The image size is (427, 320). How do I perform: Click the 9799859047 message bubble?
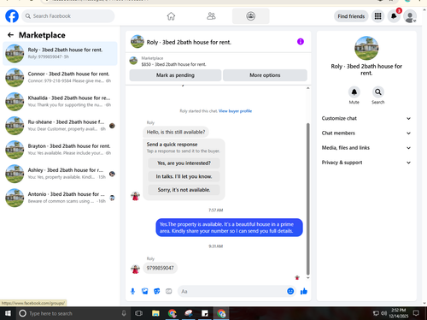pyautogui.click(x=160, y=268)
